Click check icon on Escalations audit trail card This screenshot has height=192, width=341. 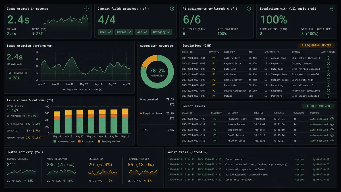point(332,9)
